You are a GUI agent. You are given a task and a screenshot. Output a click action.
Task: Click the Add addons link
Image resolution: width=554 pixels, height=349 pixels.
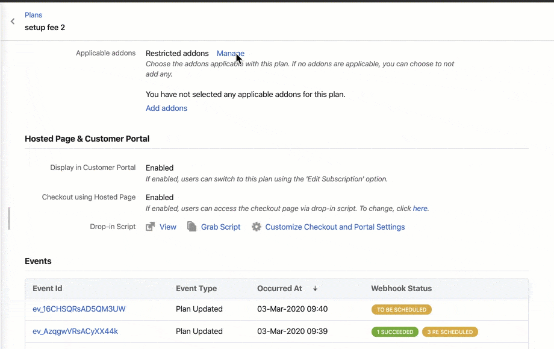coord(166,108)
